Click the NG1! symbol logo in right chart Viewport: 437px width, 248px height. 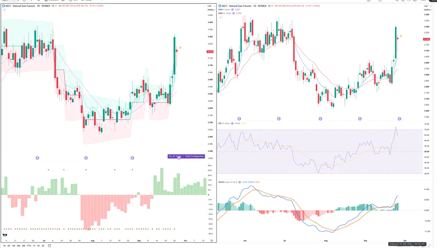(x=220, y=5)
